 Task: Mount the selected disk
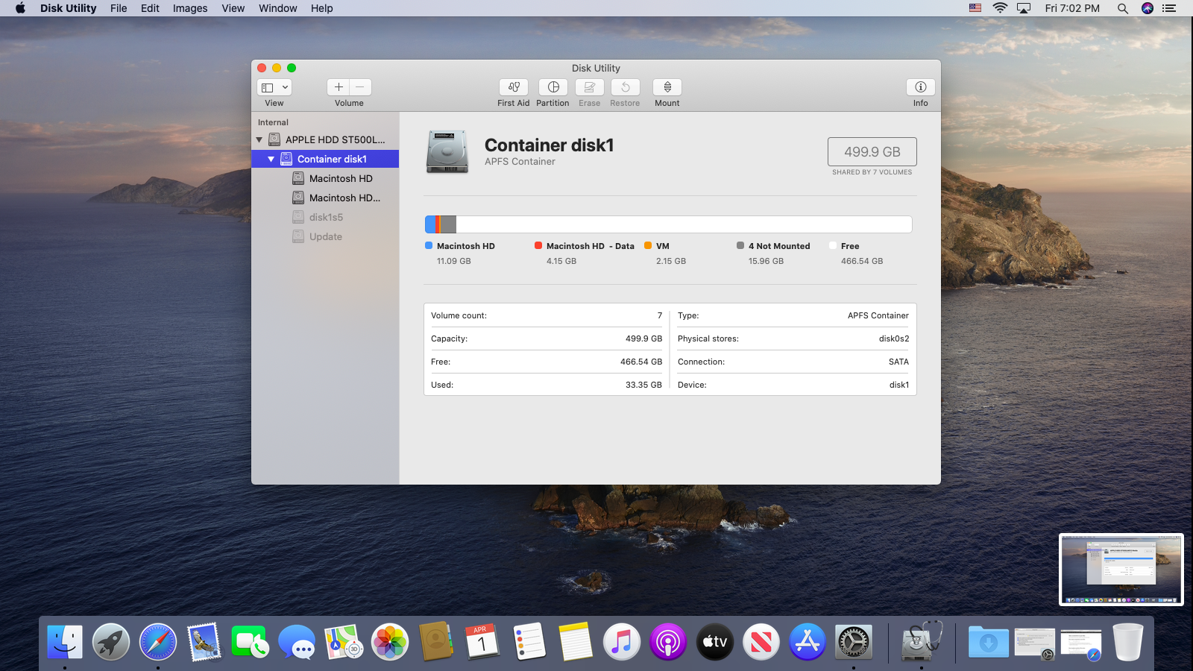[x=667, y=87]
